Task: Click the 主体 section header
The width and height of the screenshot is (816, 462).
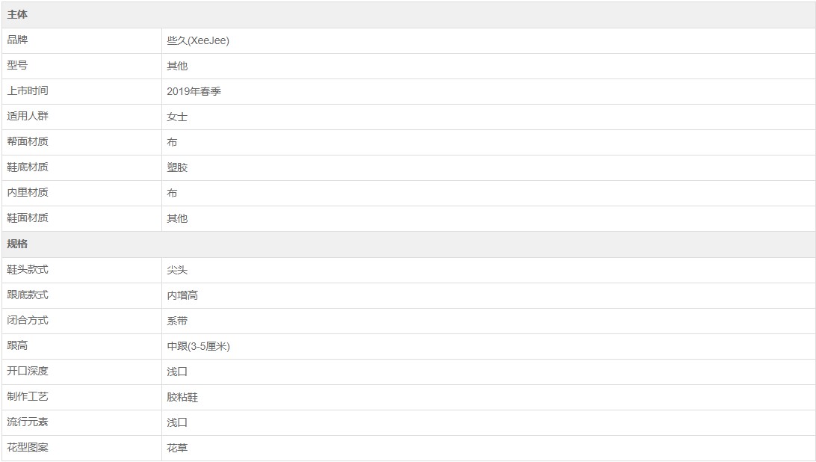Action: click(x=18, y=15)
